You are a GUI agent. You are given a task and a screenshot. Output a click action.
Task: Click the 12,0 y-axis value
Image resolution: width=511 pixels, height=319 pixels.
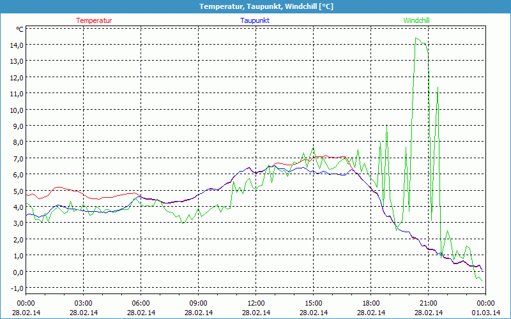[x=16, y=77]
